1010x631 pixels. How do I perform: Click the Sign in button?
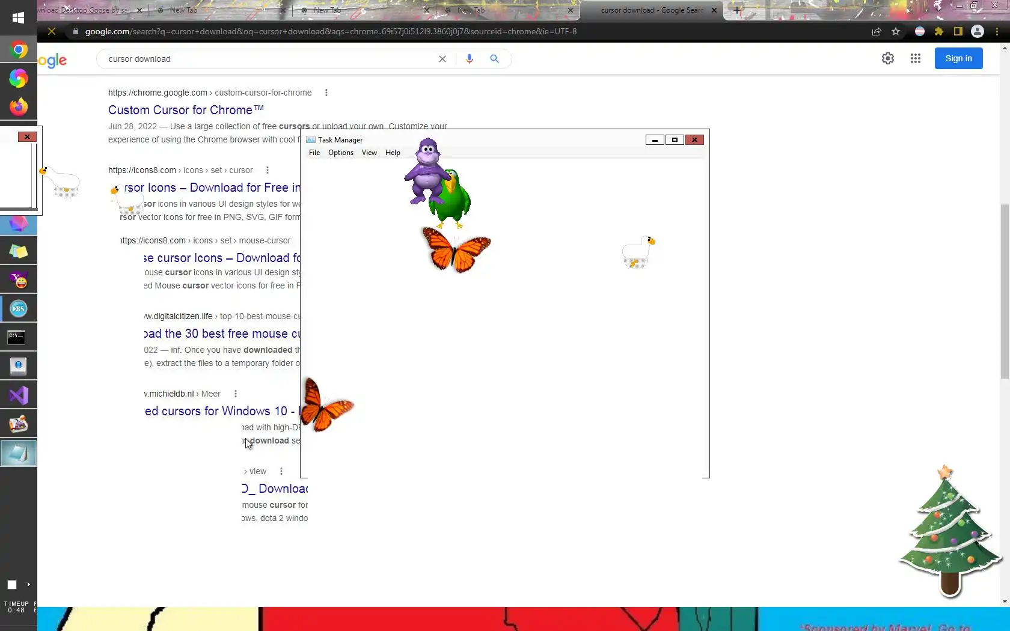click(958, 58)
